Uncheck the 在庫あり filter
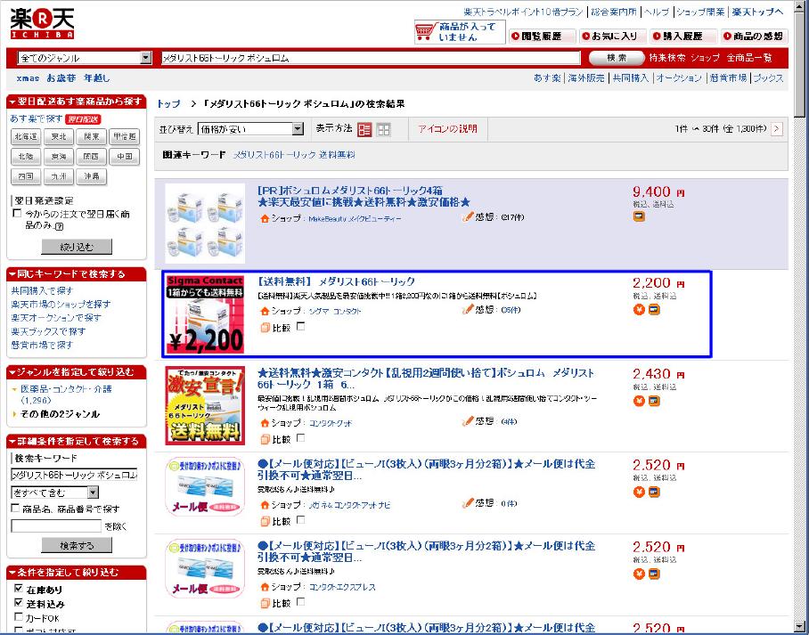This screenshot has width=809, height=635. click(x=19, y=588)
